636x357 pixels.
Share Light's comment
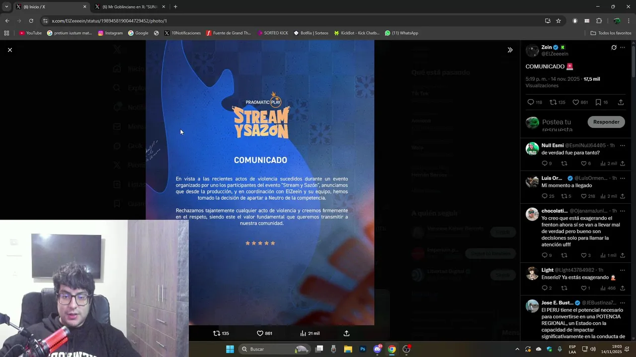(623, 288)
